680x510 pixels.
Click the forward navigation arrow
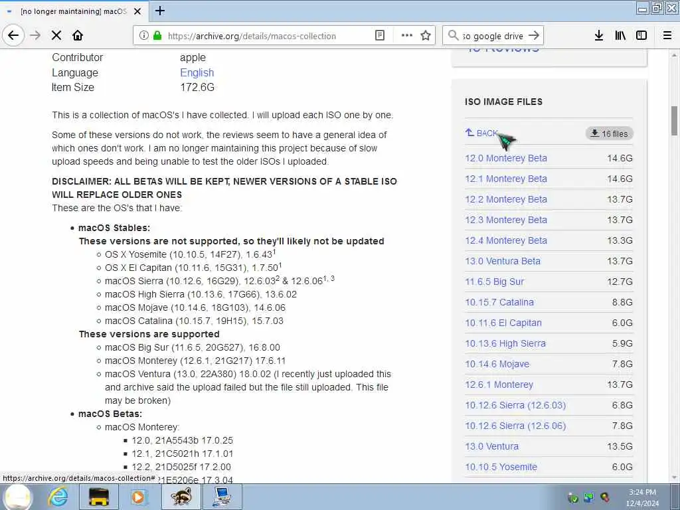[35, 36]
